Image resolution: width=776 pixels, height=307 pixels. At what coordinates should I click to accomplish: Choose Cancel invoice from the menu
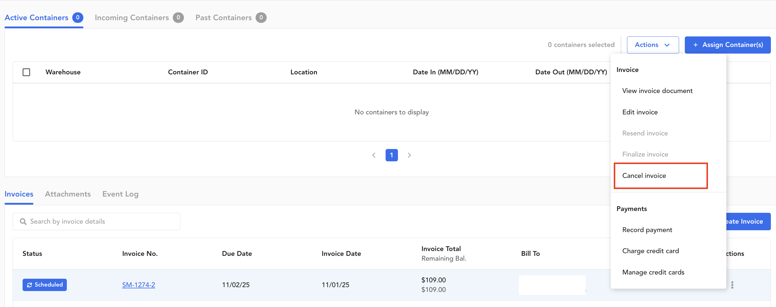pos(644,176)
